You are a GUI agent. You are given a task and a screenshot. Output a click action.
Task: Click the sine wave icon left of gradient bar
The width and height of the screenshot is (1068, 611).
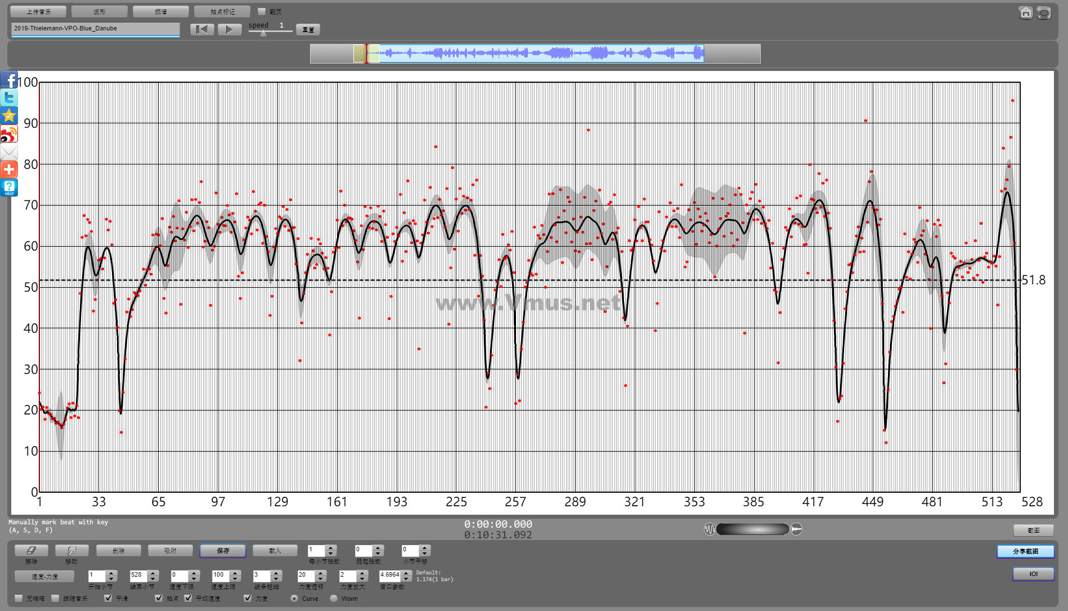click(x=710, y=529)
